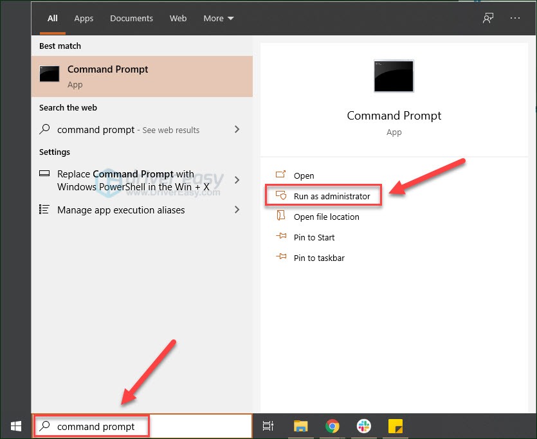Image resolution: width=537 pixels, height=439 pixels.
Task: Open Google Chrome from the taskbar
Action: tap(332, 426)
